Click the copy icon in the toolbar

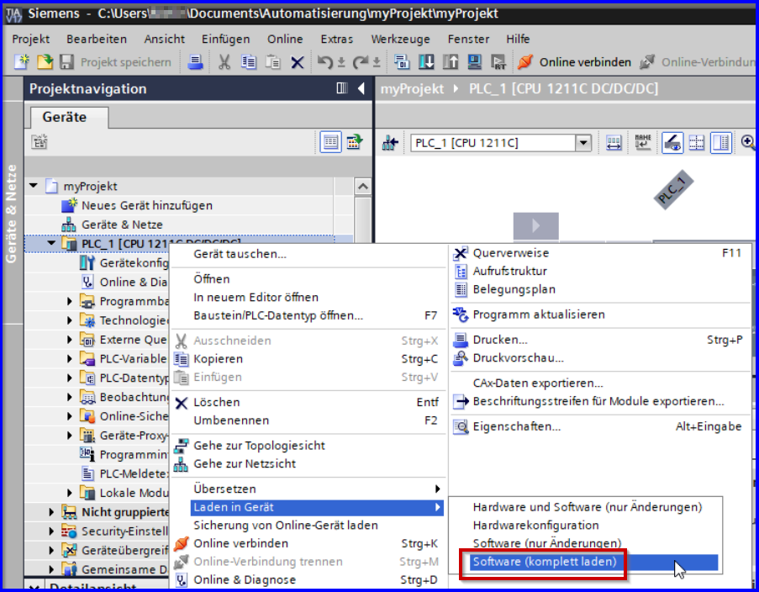click(x=249, y=62)
